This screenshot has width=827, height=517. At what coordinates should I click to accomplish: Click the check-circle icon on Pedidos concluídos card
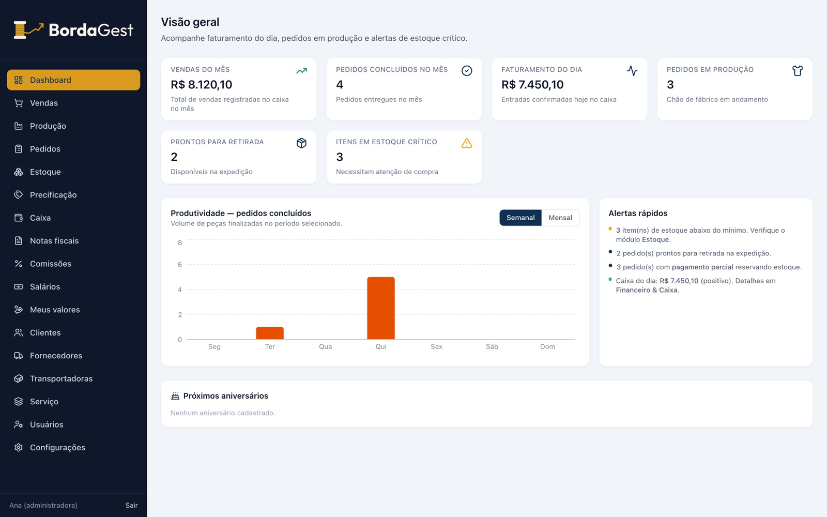467,71
